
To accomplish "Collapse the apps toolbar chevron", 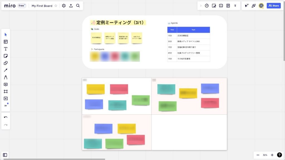I will click(x=201, y=6).
